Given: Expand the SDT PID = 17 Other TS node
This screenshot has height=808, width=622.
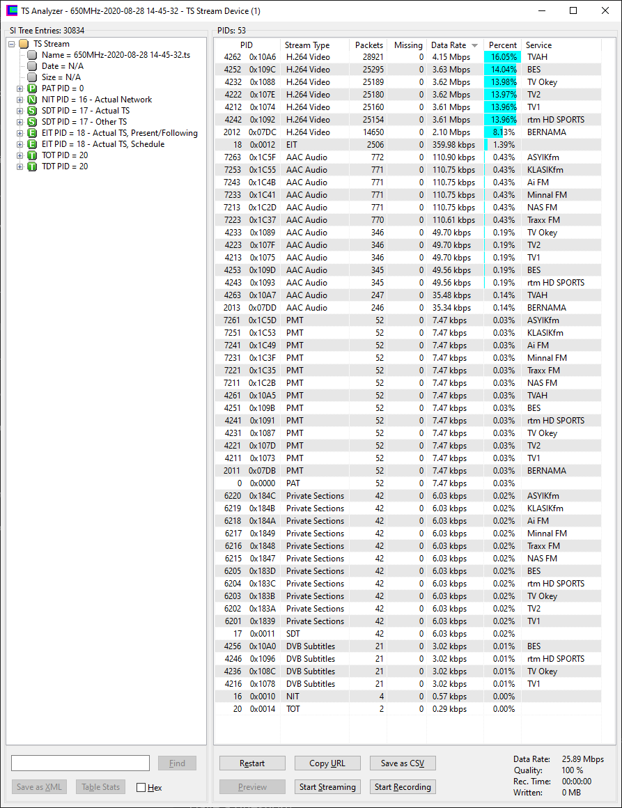Looking at the screenshot, I should tap(20, 122).
